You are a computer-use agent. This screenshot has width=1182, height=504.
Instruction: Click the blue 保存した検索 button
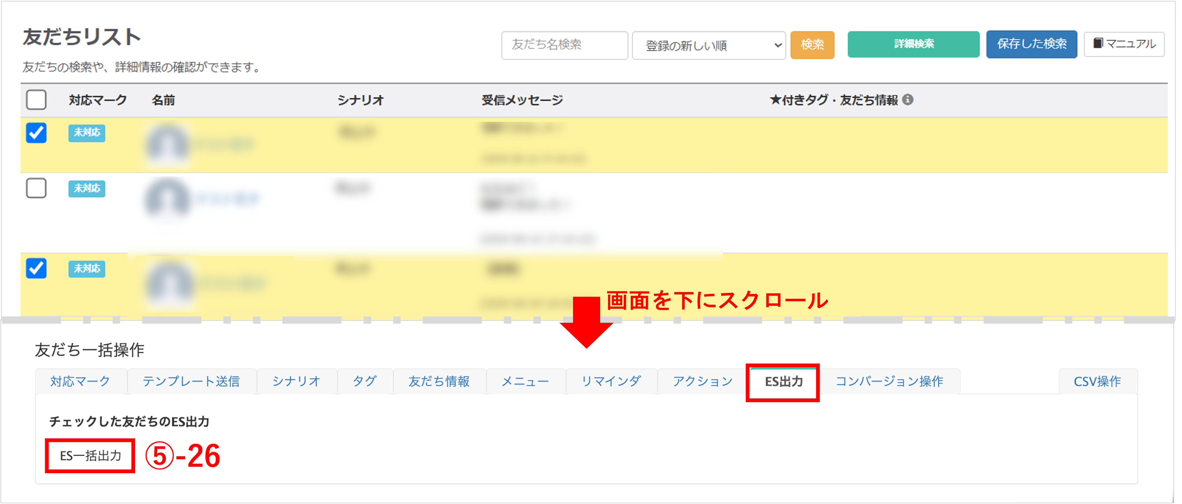[1031, 45]
